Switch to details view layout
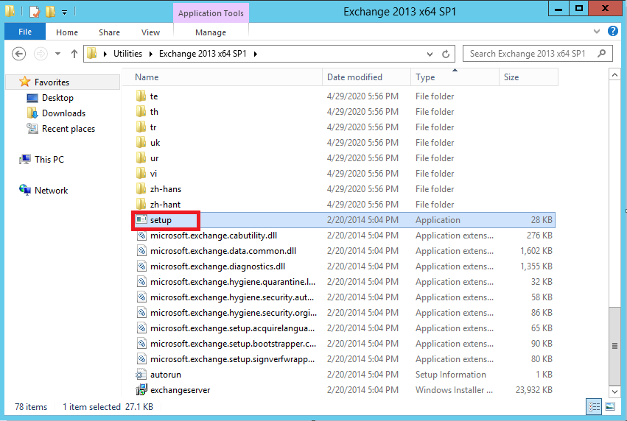This screenshot has height=421, width=627. tap(594, 406)
